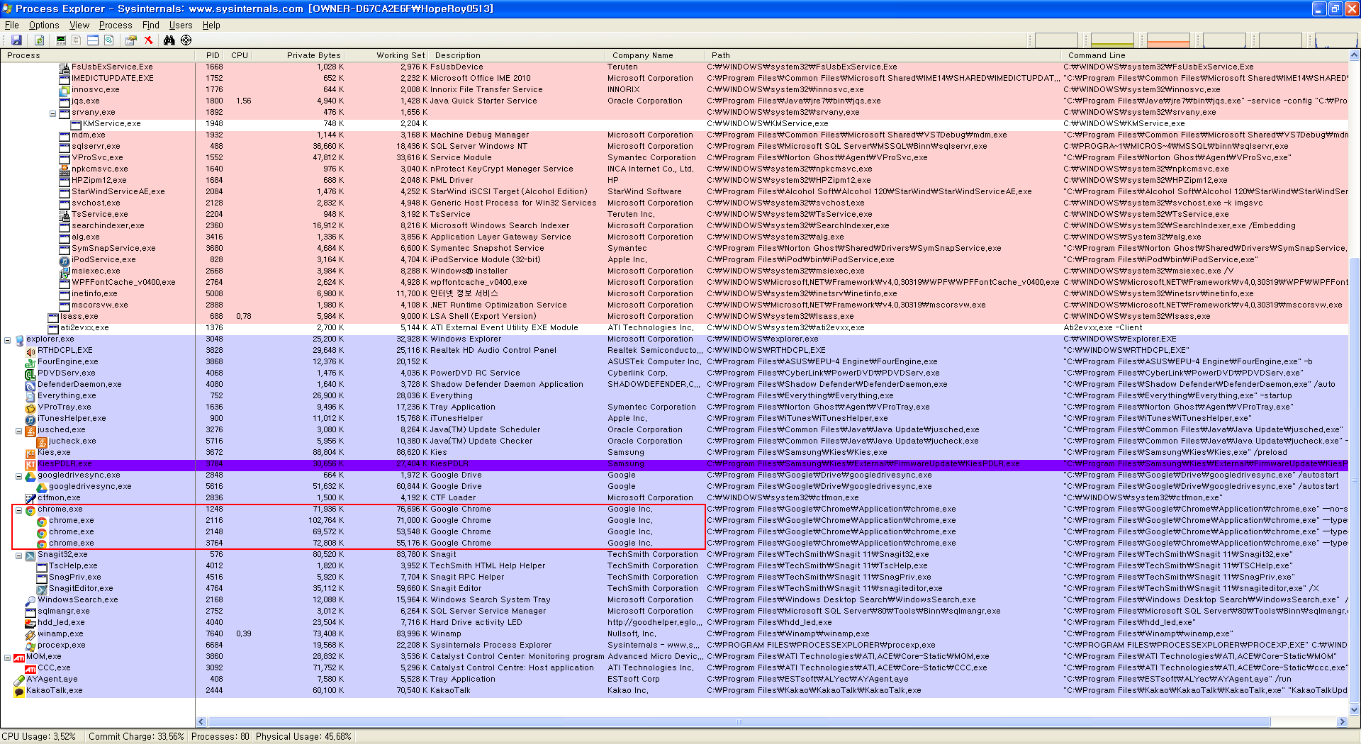Click the horizontal scrollbar left arrow

pos(201,722)
